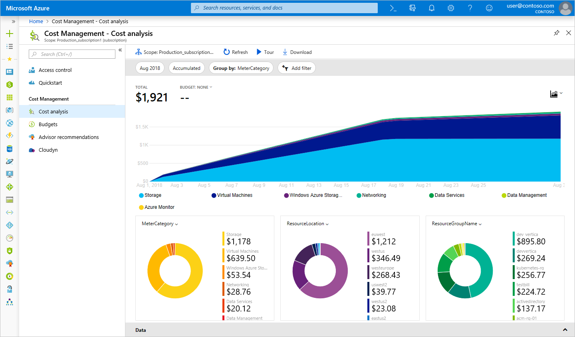The image size is (575, 337).
Task: Click the green hexagon dollar icon in sidebar
Action: tap(10, 85)
